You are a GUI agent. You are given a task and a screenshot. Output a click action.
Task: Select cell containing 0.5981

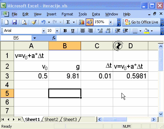point(131,76)
